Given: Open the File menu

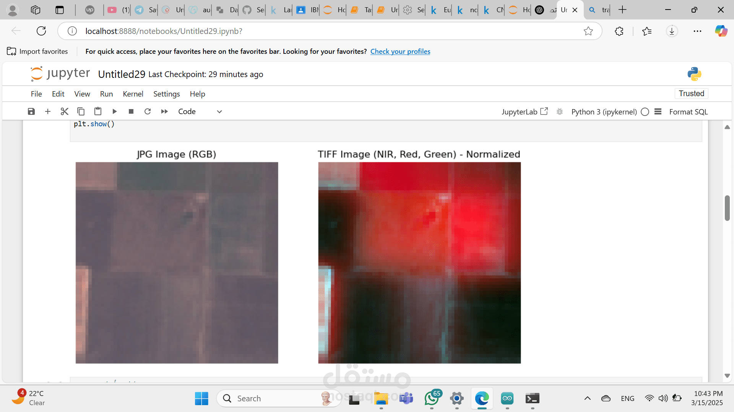Looking at the screenshot, I should pos(36,94).
